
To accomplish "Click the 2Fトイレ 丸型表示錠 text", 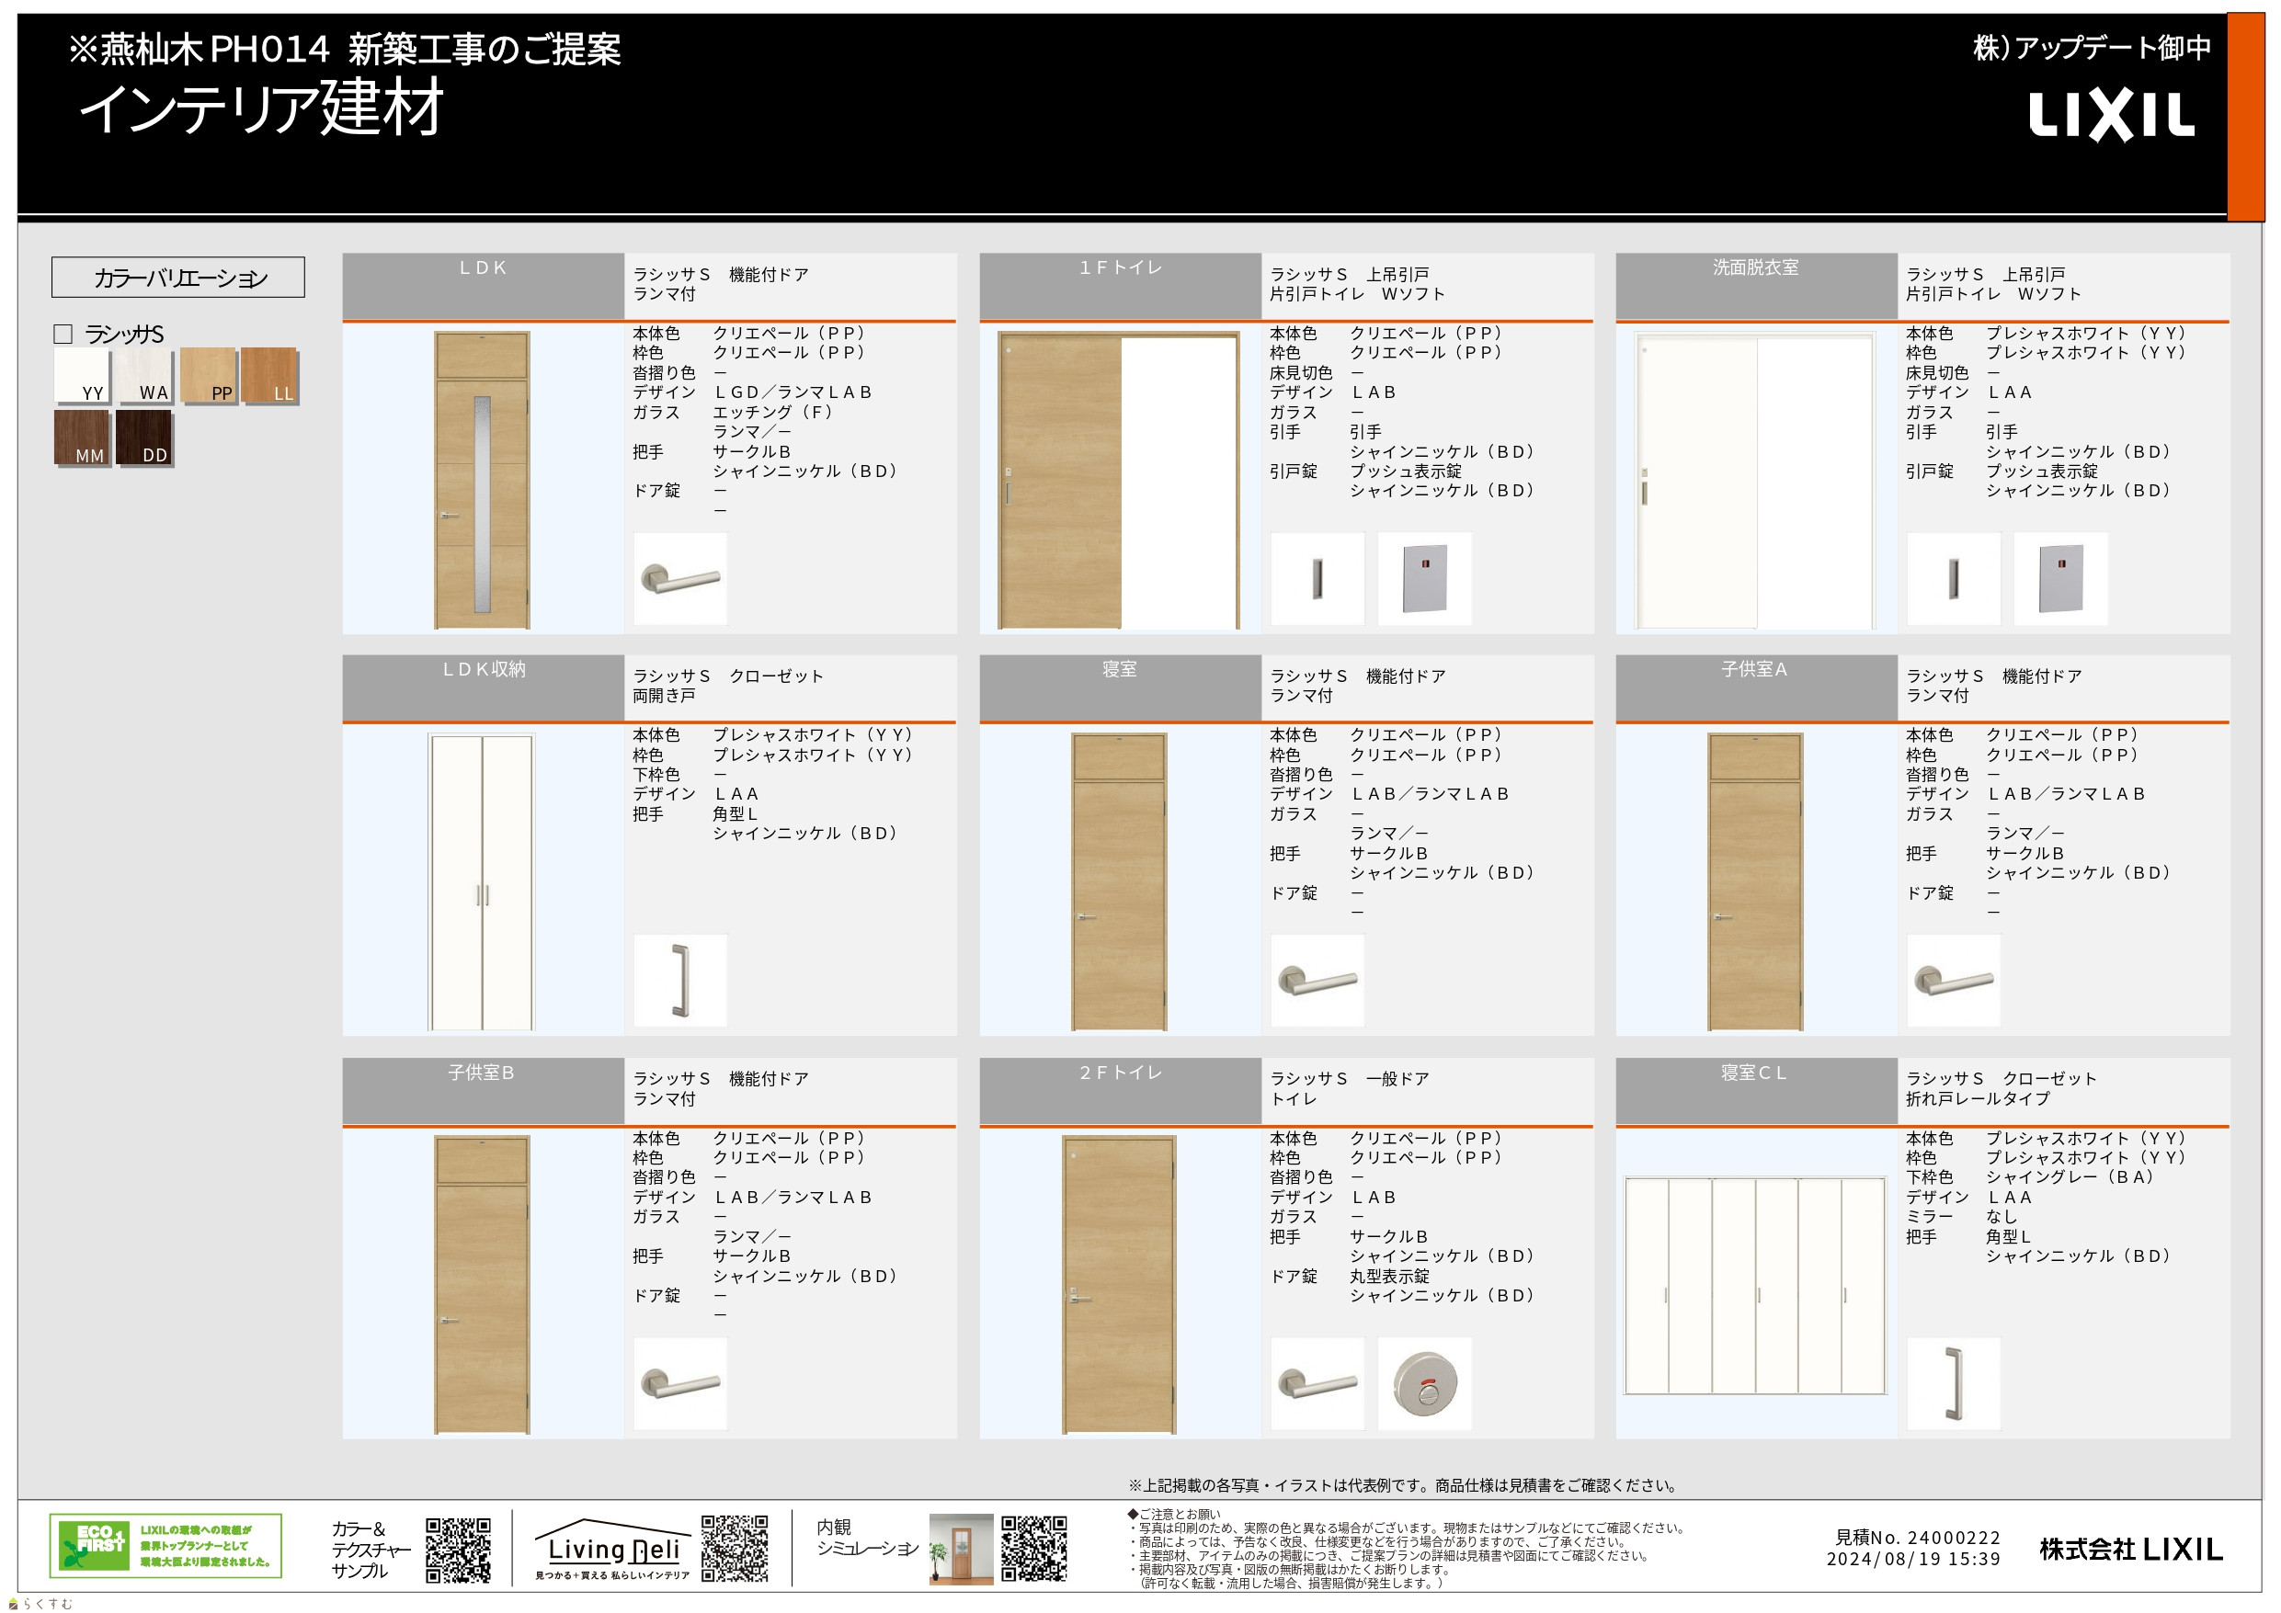I will (1389, 1277).
